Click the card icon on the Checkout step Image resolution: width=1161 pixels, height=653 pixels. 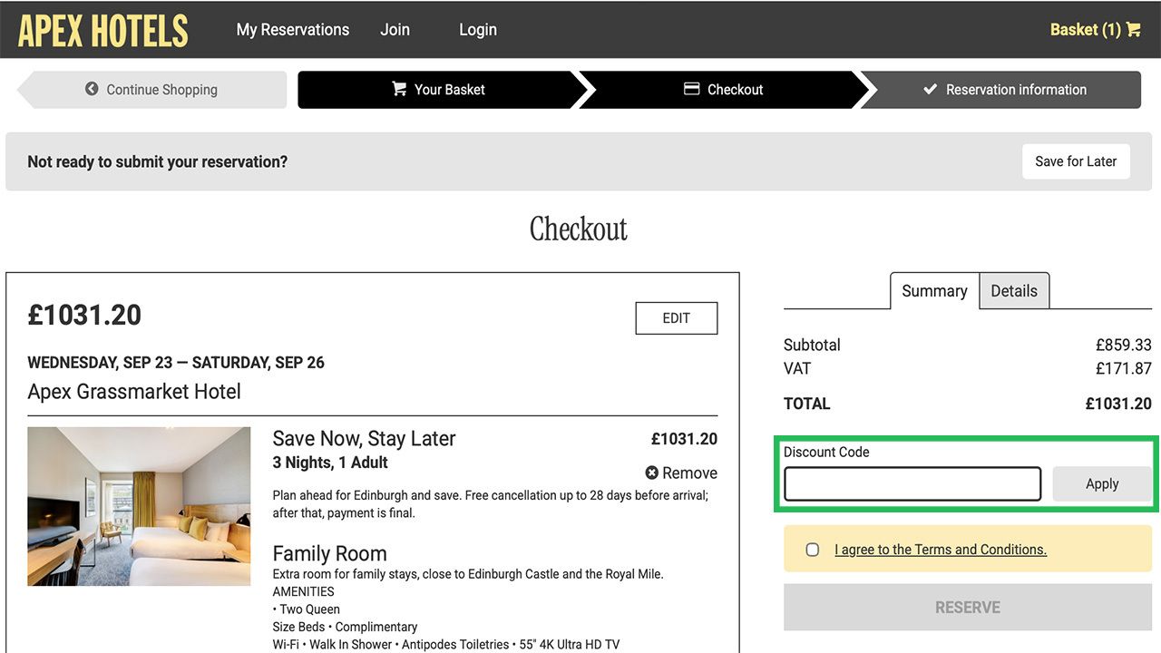pos(692,89)
